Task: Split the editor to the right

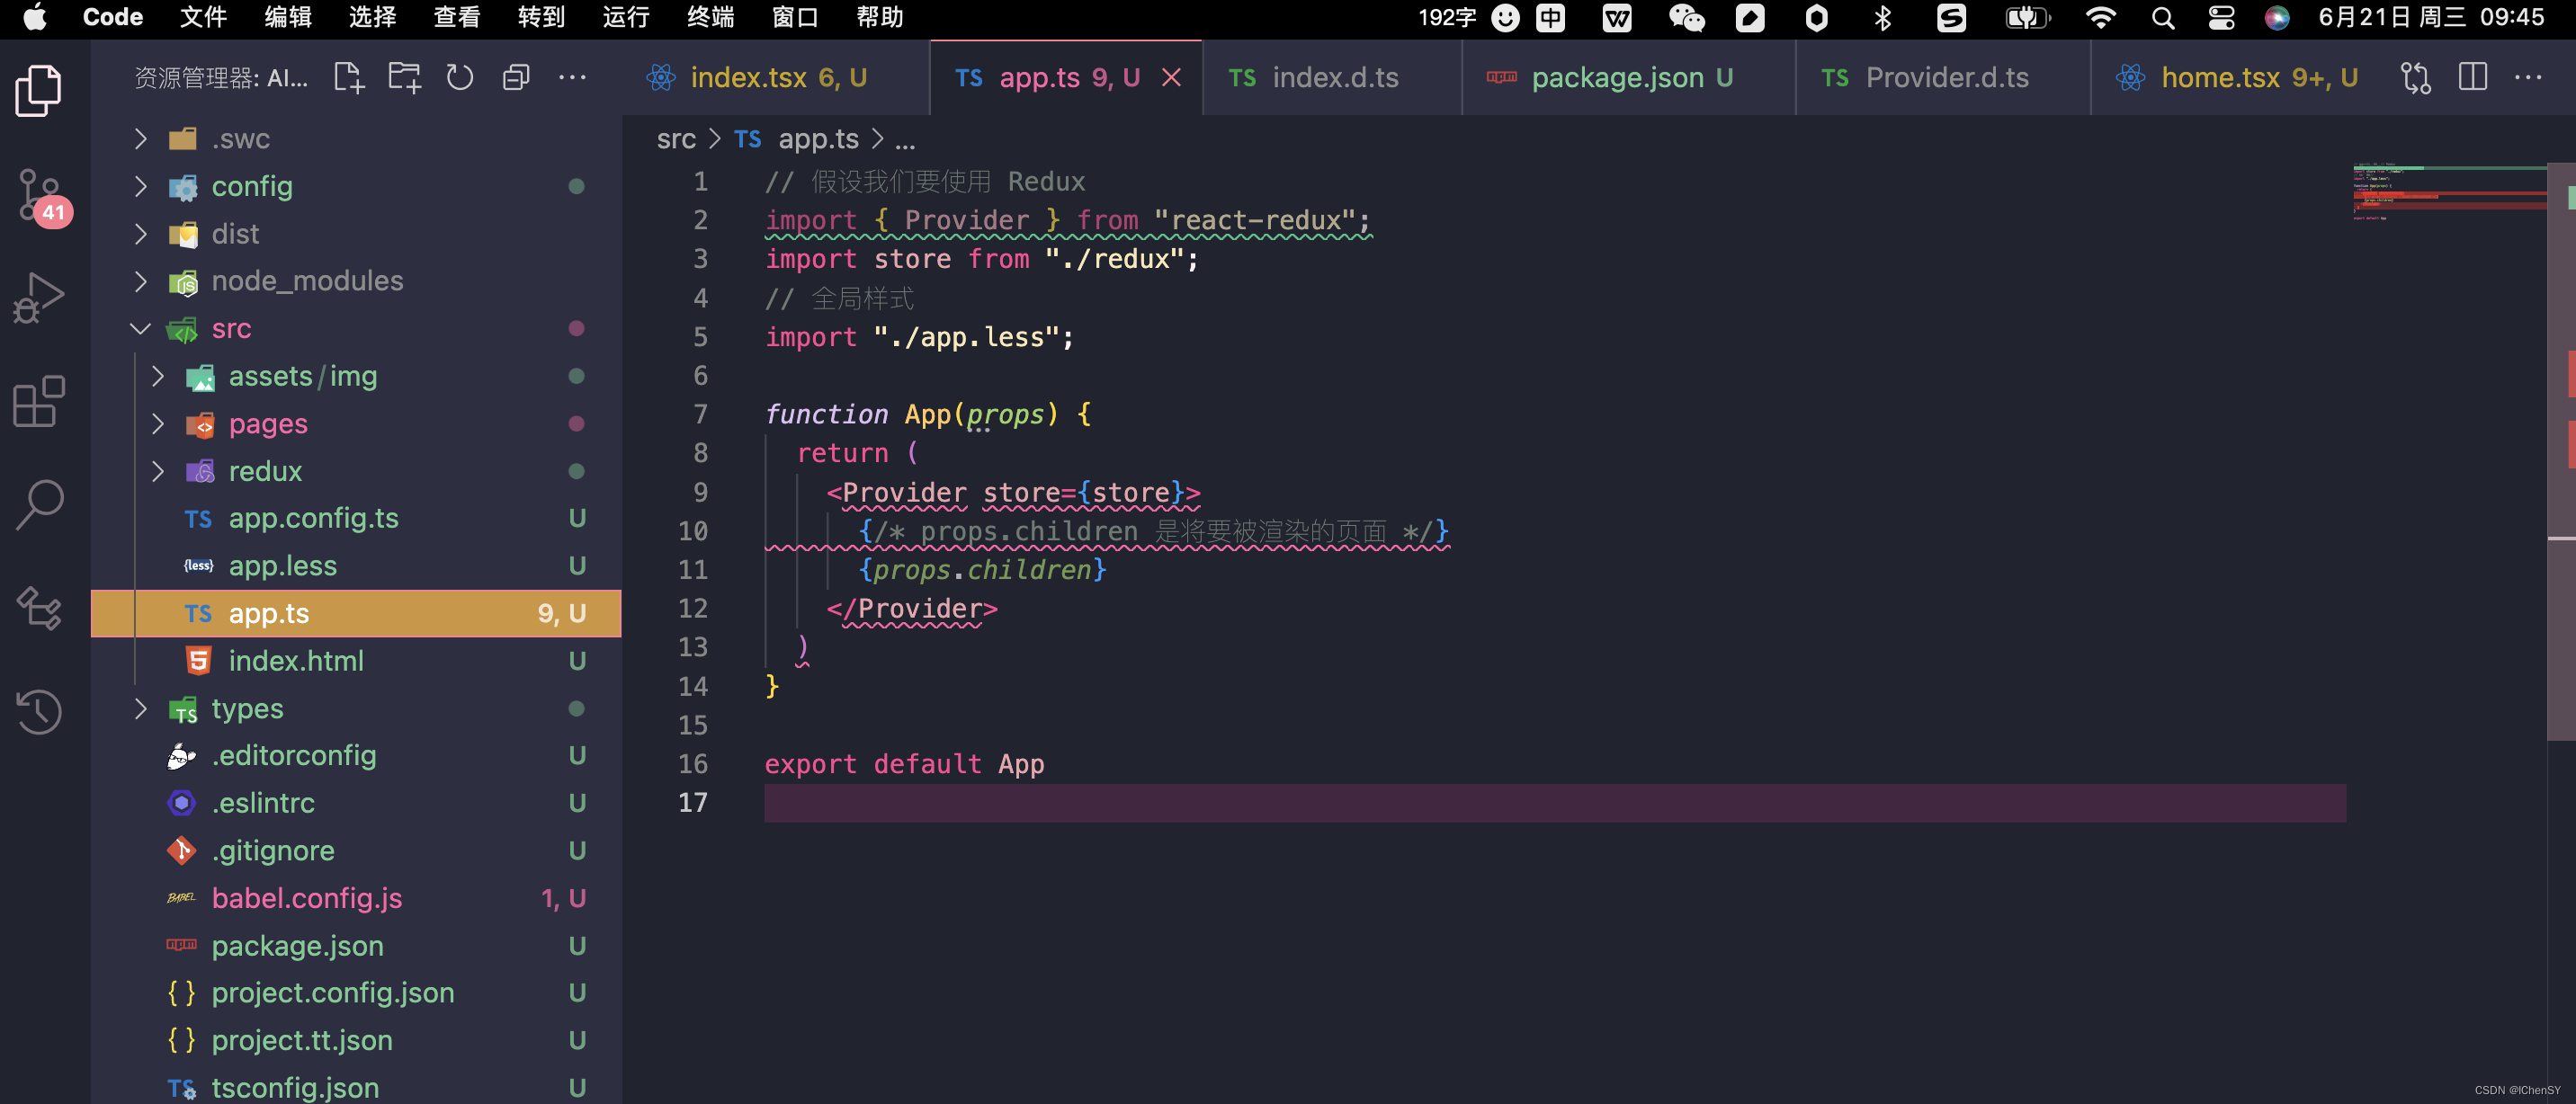Action: pyautogui.click(x=2472, y=78)
